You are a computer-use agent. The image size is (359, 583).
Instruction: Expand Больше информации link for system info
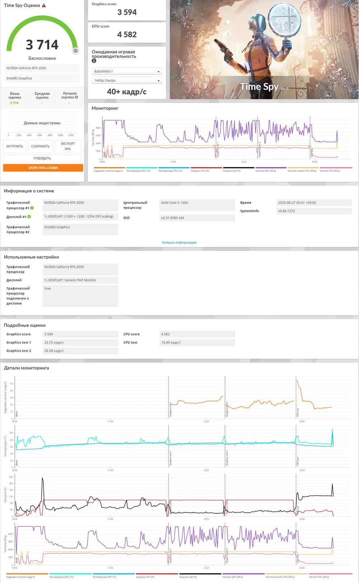179,242
